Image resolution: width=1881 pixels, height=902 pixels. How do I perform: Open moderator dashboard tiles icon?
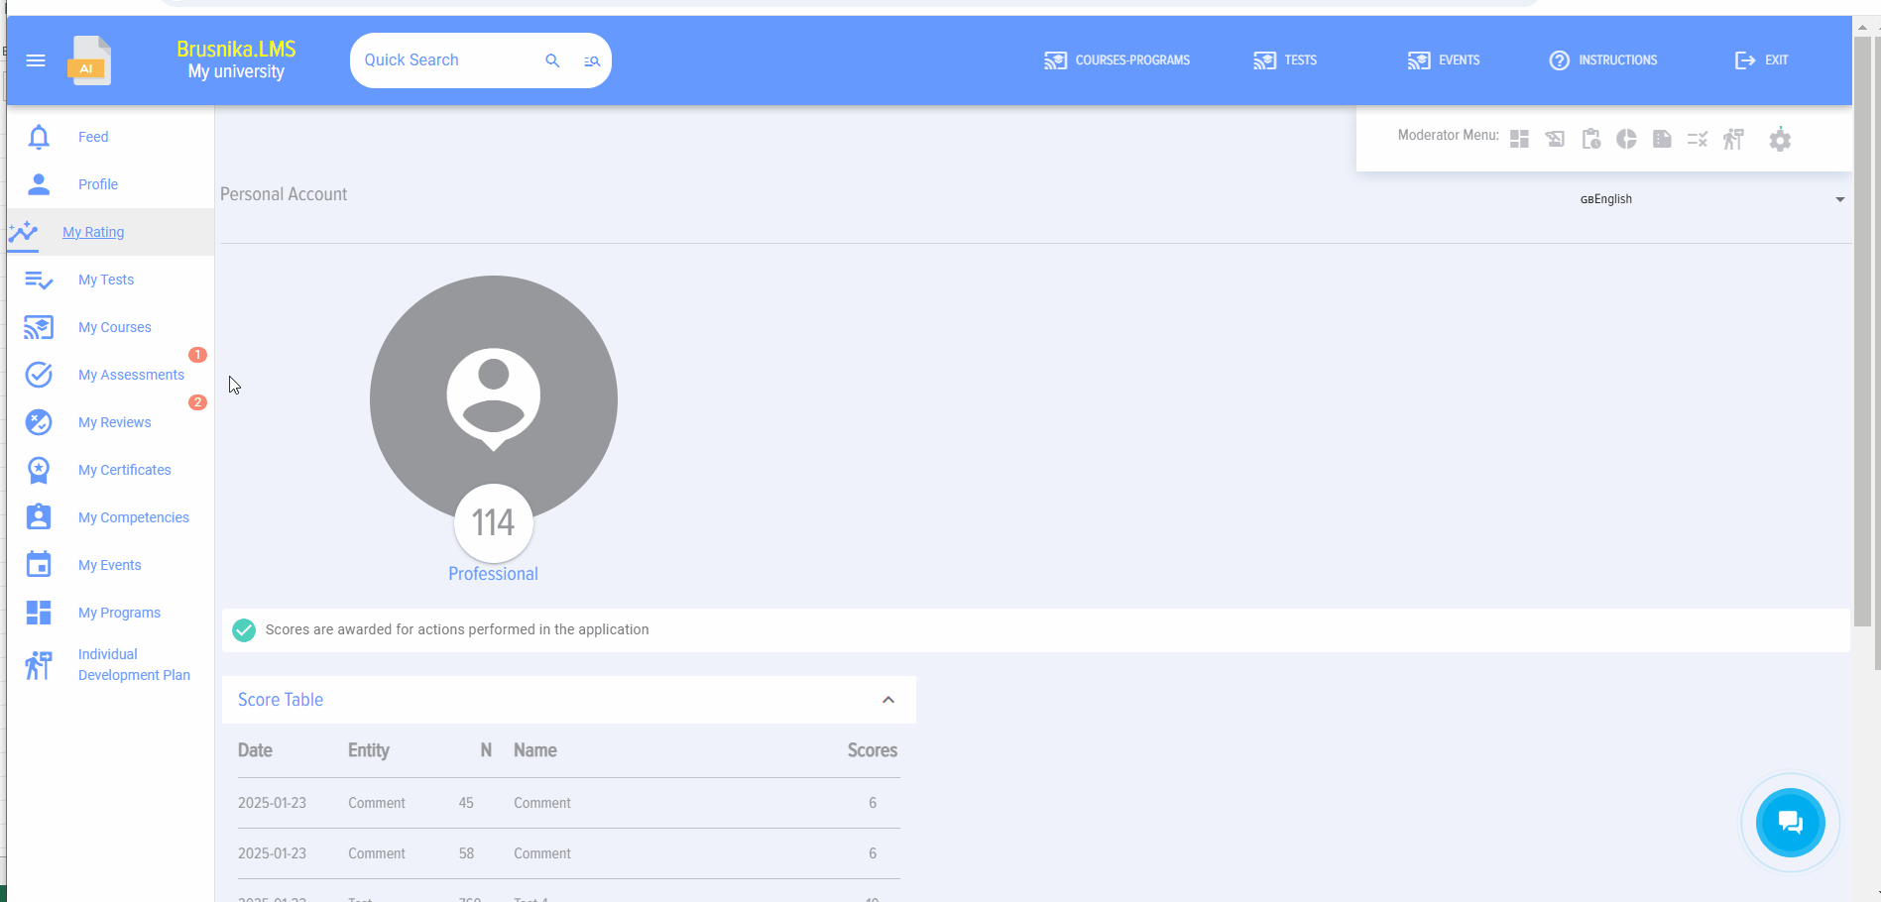click(1519, 139)
